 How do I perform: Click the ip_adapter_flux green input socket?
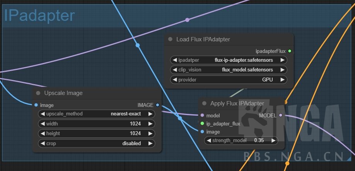click(202, 124)
